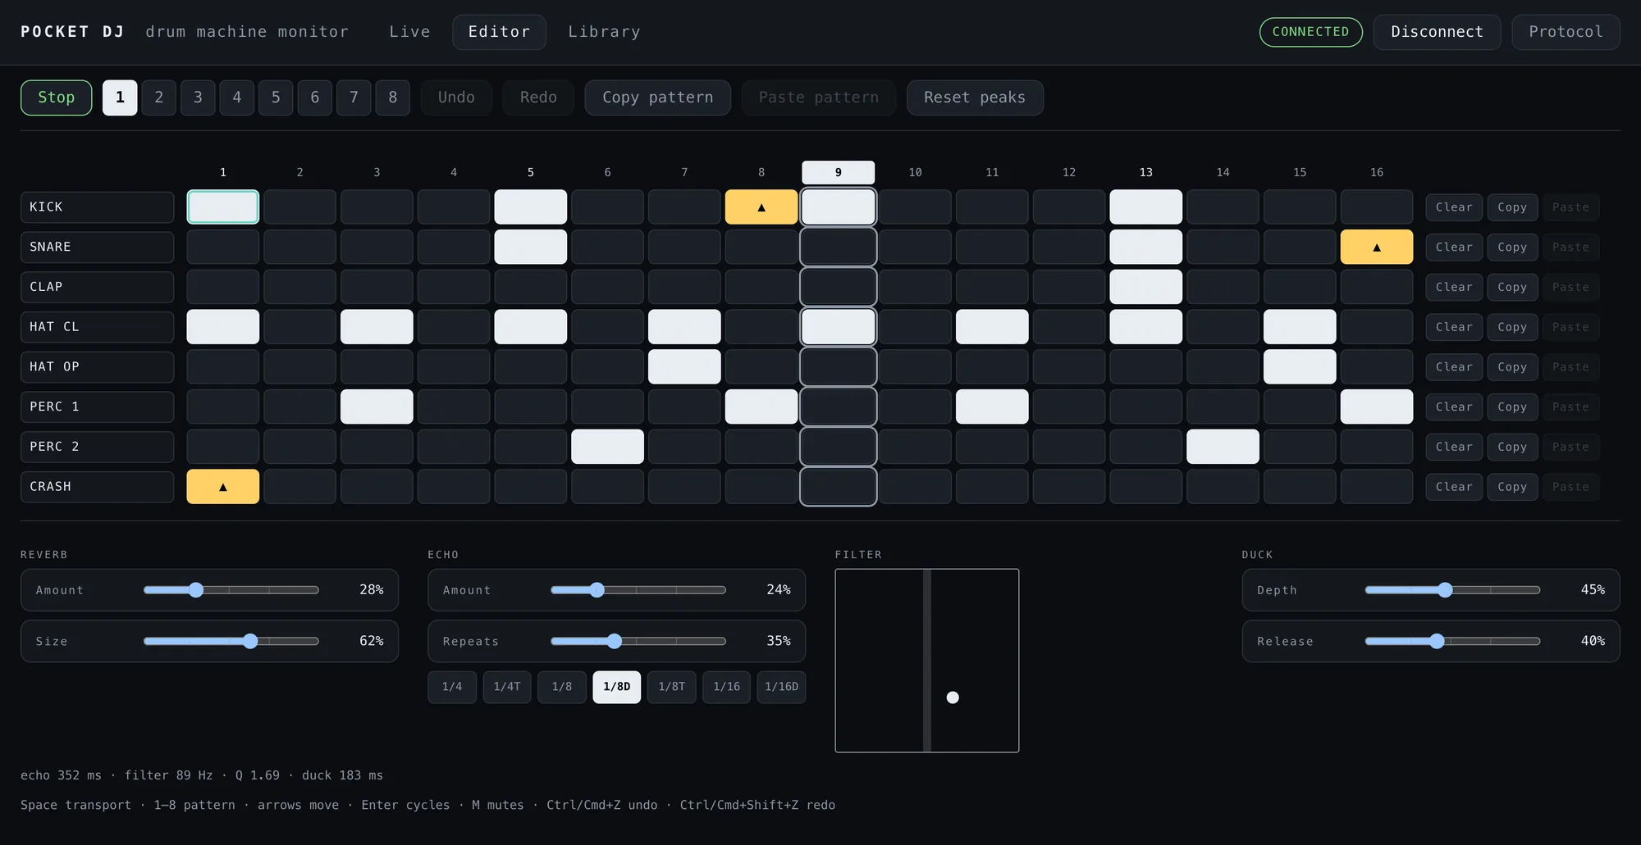Viewport: 1641px width, 845px height.
Task: Adjust the Reverb Amount slider
Action: 231,590
